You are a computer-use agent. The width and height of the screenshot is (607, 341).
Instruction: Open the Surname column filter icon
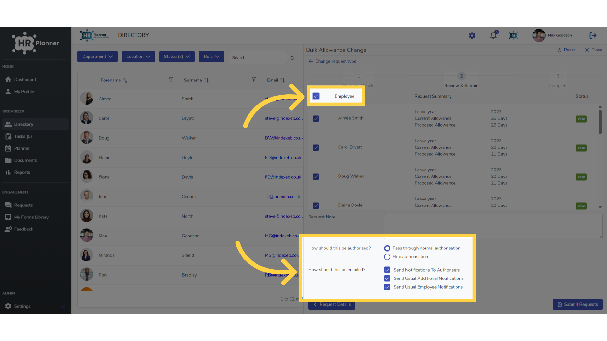point(254,80)
